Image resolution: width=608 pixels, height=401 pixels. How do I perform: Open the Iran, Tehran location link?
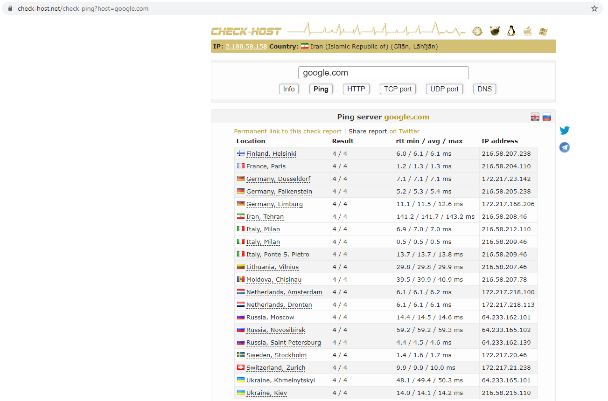[x=265, y=217]
